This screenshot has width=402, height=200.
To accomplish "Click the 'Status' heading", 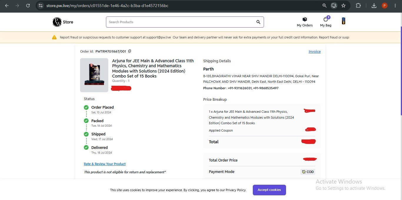I will click(89, 99).
